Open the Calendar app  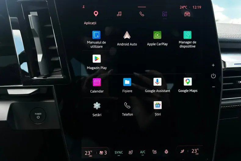point(97,86)
